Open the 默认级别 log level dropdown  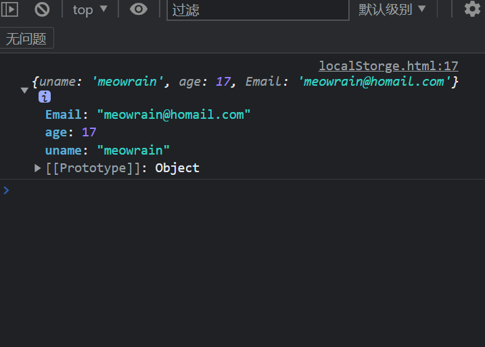[392, 9]
